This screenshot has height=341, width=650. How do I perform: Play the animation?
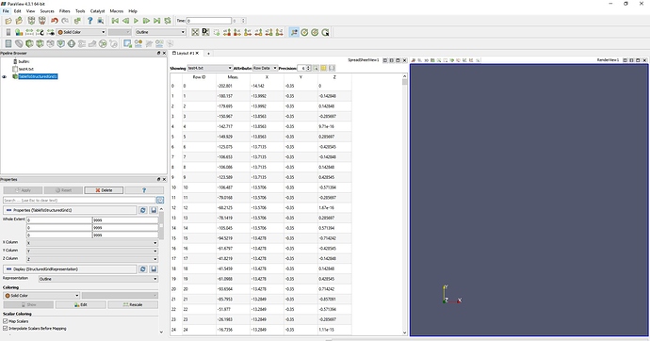point(136,21)
